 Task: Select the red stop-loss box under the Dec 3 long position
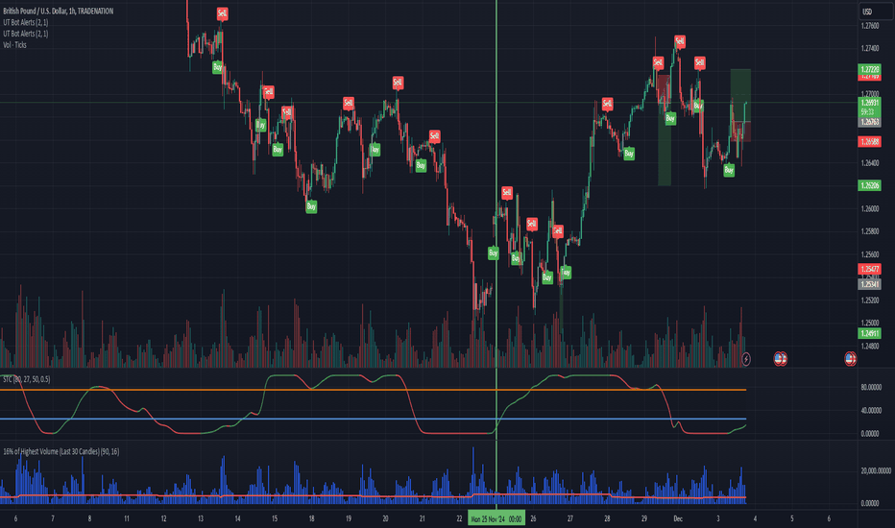coord(741,132)
